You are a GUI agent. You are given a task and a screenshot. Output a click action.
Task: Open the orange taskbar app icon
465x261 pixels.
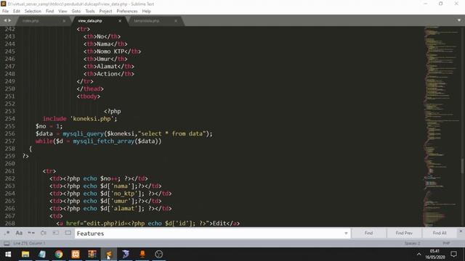(142, 254)
